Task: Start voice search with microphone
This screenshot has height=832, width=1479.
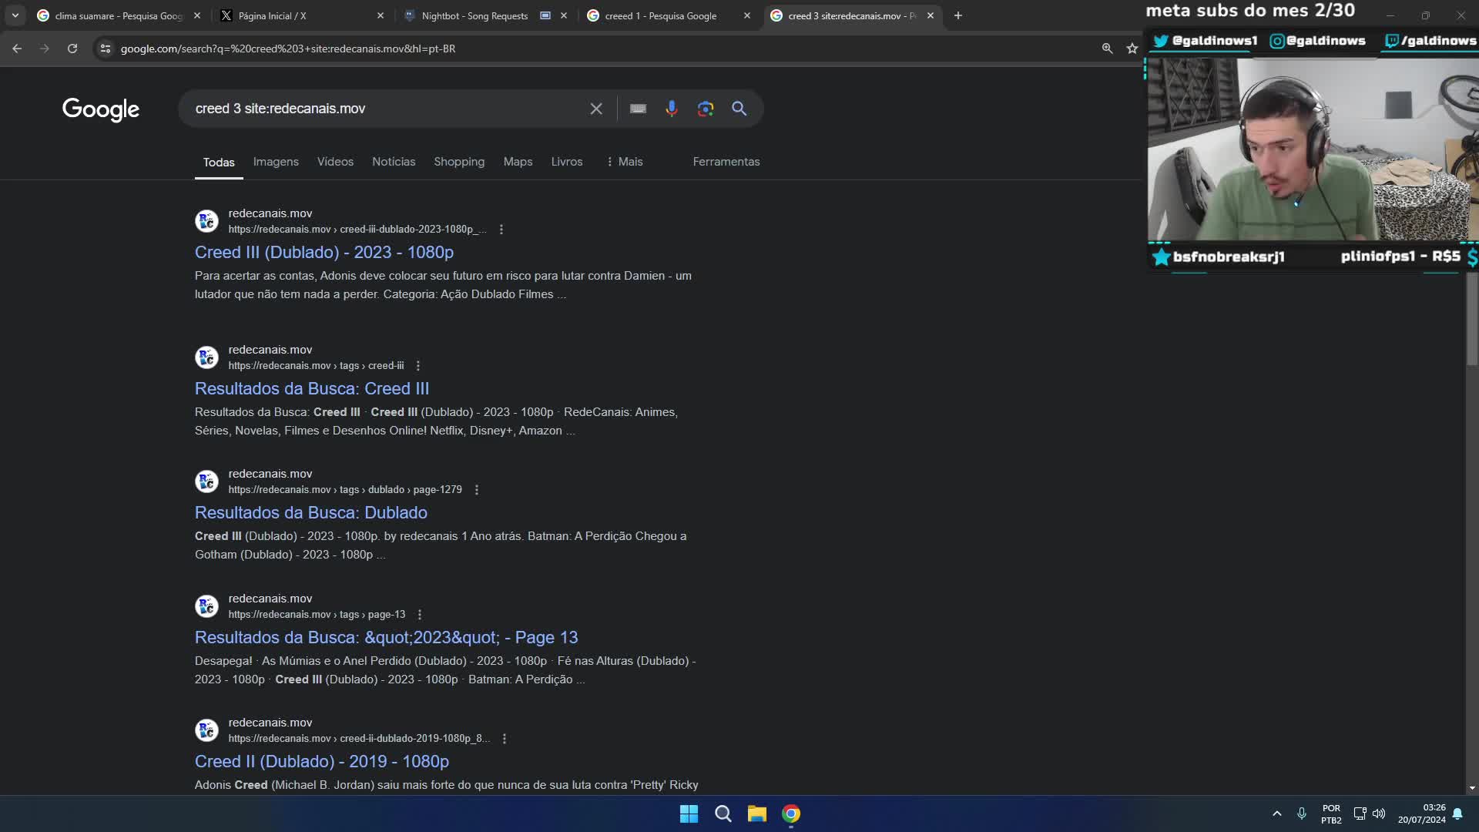Action: 672,109
